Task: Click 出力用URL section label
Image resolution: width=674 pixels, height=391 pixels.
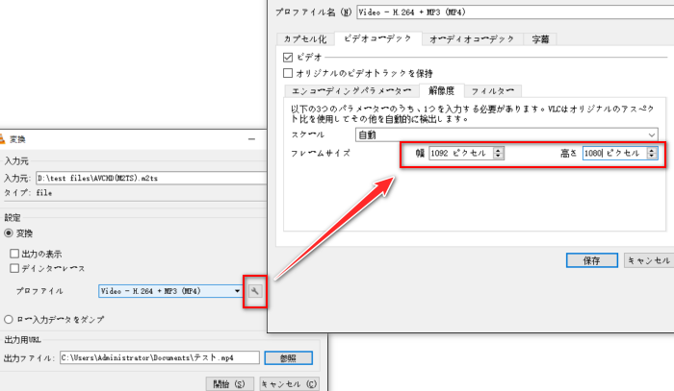Action: [x=22, y=340]
